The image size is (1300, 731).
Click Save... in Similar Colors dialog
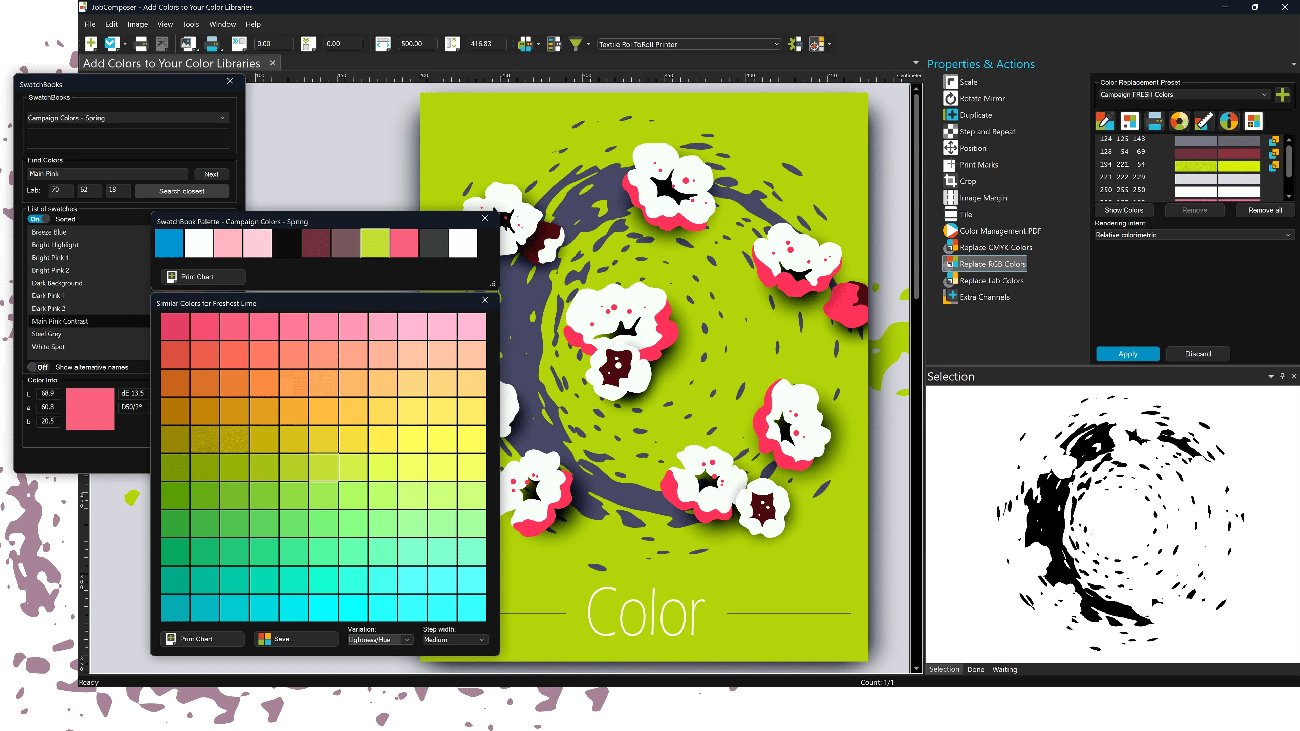pyautogui.click(x=296, y=639)
